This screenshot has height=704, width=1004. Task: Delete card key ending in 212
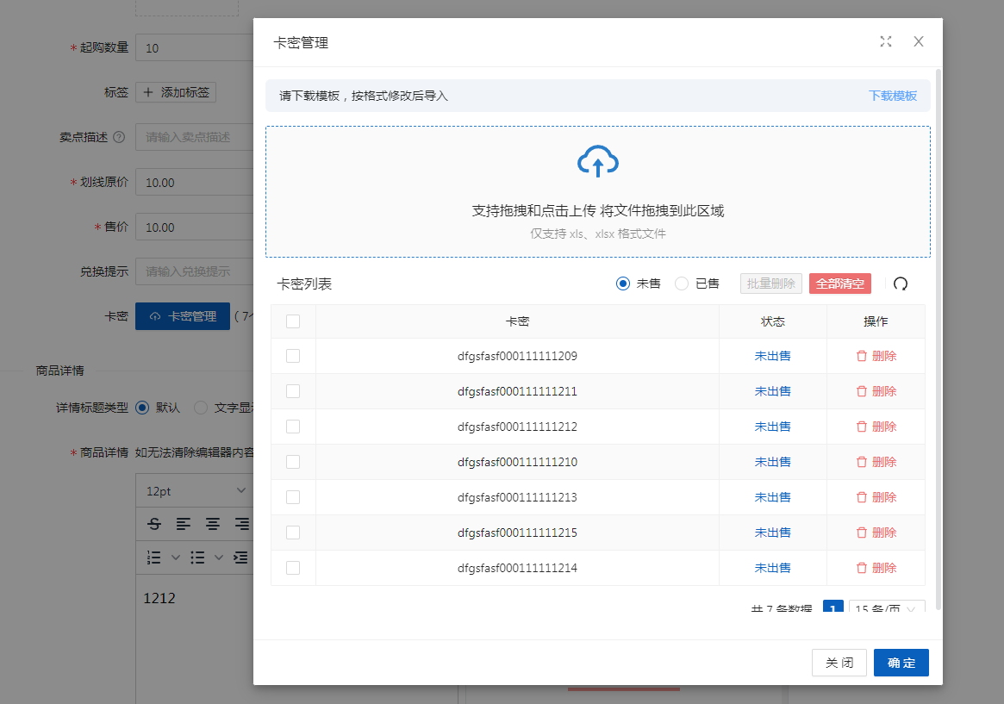pyautogui.click(x=876, y=427)
